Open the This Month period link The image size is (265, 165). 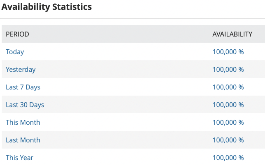[x=23, y=122]
